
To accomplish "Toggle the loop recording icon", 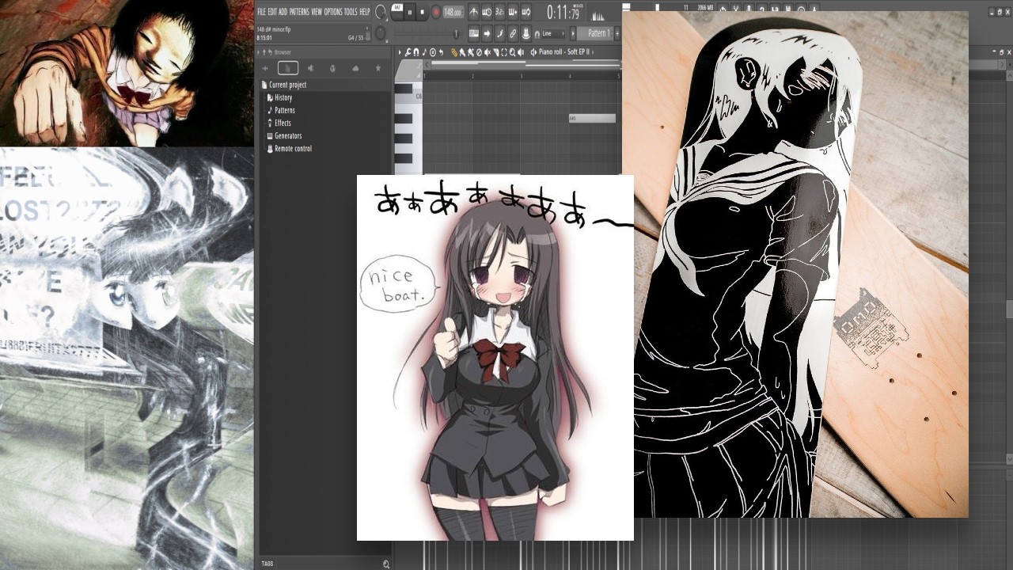I will coord(525,12).
